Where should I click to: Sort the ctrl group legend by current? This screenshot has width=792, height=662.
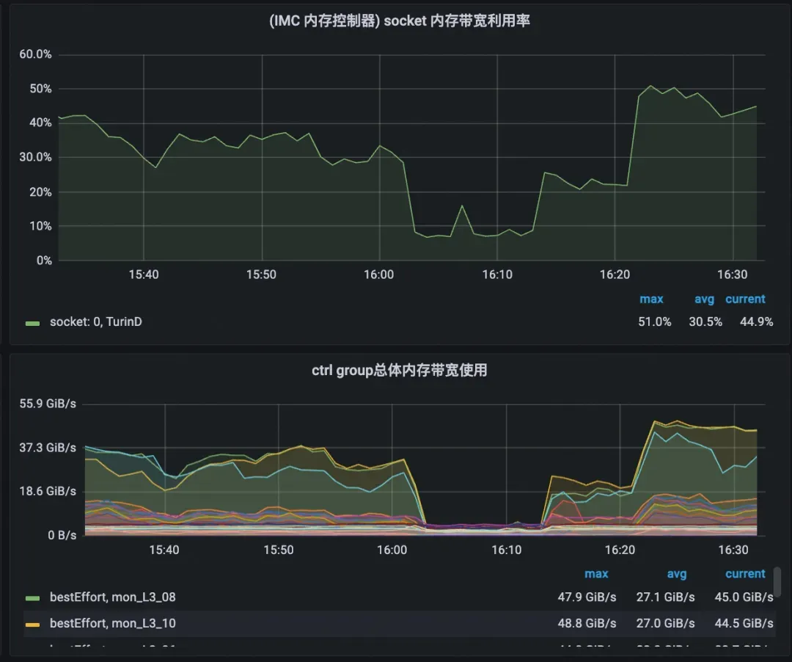pyautogui.click(x=745, y=574)
